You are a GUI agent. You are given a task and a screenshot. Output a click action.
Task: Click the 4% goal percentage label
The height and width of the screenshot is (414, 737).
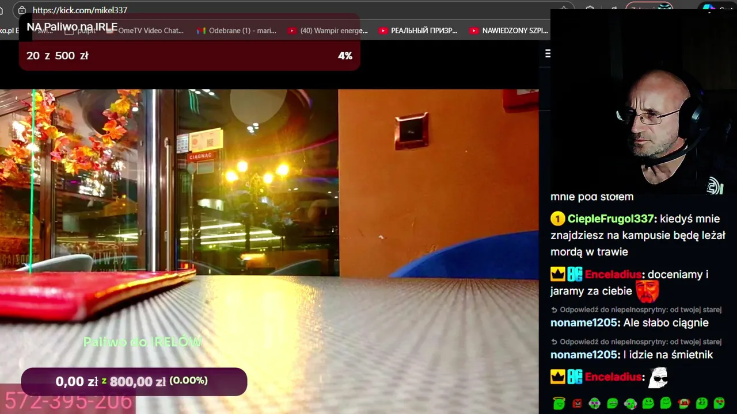345,56
